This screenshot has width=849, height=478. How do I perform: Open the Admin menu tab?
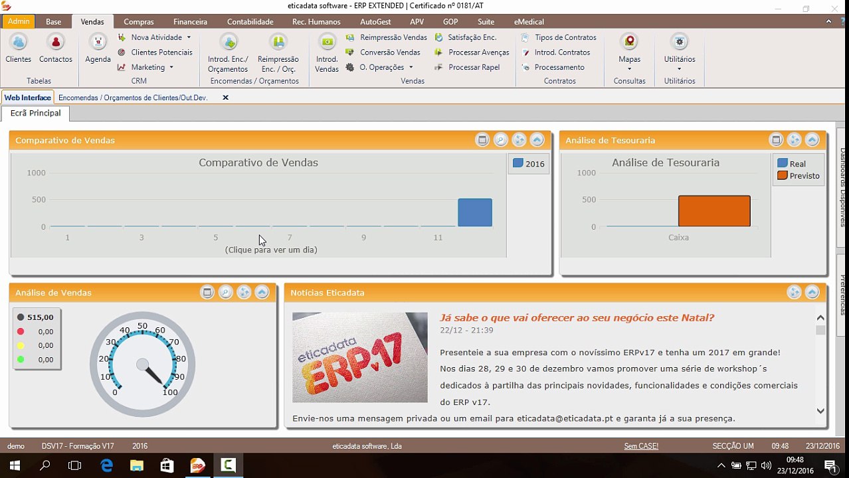click(x=19, y=22)
